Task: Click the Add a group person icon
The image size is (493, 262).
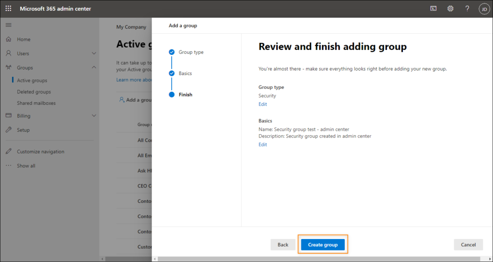Action: (x=122, y=100)
